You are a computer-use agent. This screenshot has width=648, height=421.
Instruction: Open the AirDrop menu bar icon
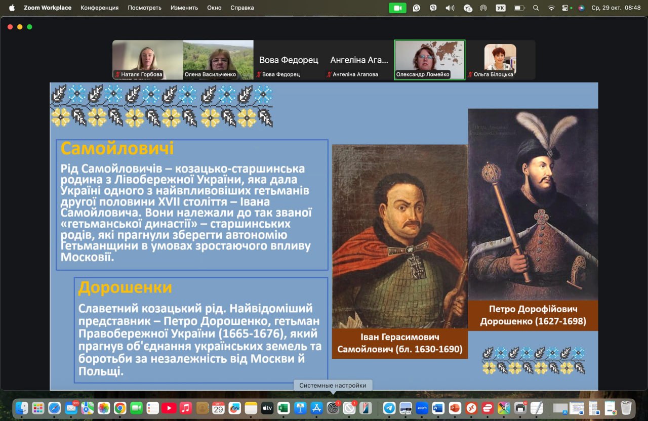pyautogui.click(x=483, y=8)
